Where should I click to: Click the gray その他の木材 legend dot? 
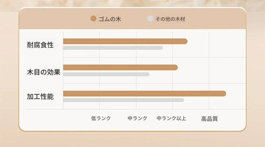point(150,19)
